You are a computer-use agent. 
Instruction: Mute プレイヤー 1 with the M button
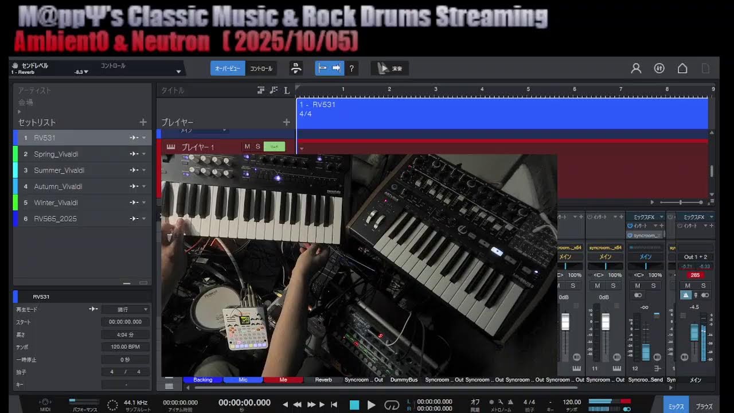coord(247,147)
